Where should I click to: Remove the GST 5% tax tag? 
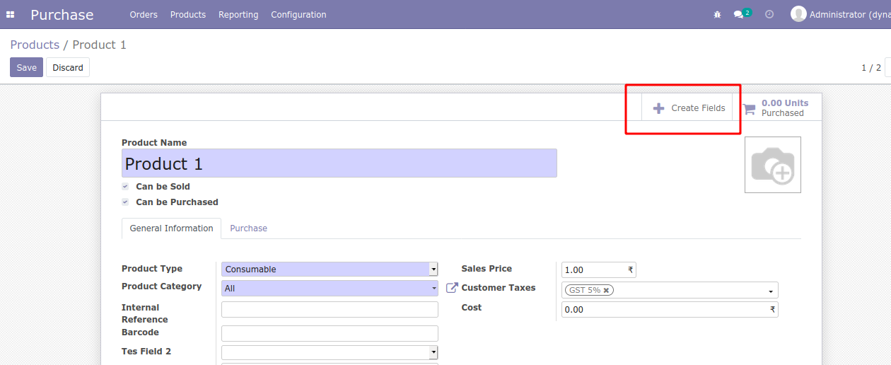[606, 290]
